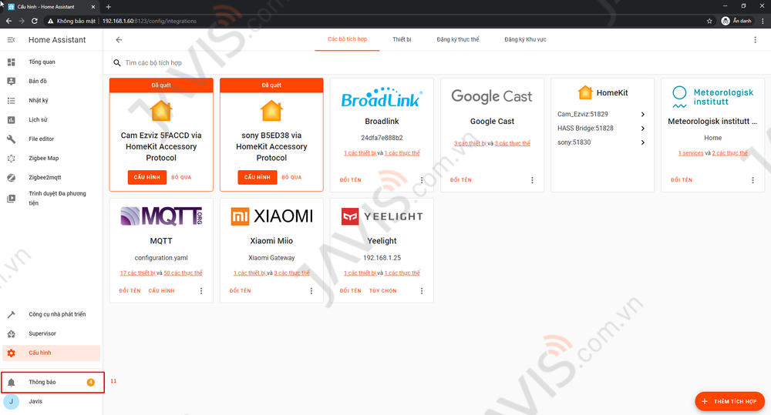Open MQTT 17 các thiết bị link
This screenshot has height=415, width=771.
pyautogui.click(x=137, y=273)
